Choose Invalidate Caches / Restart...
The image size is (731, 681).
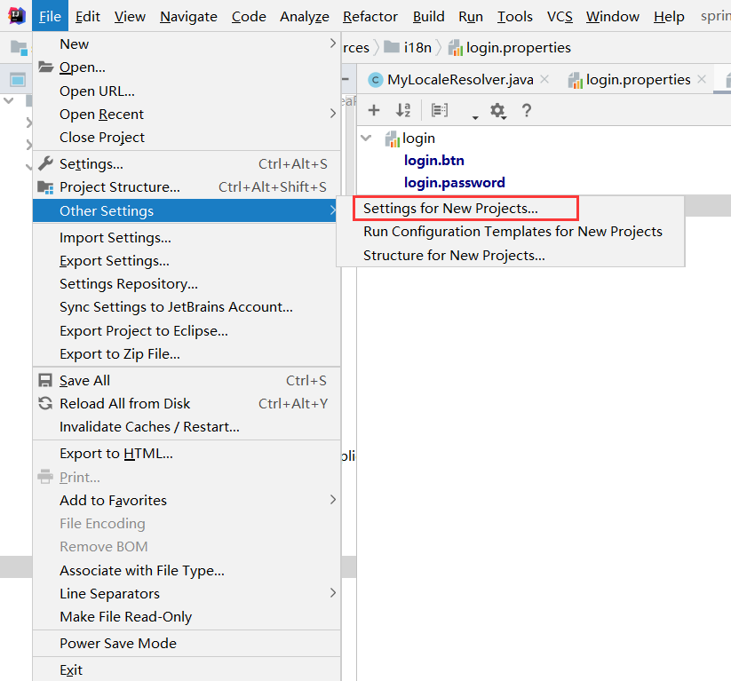(187, 426)
